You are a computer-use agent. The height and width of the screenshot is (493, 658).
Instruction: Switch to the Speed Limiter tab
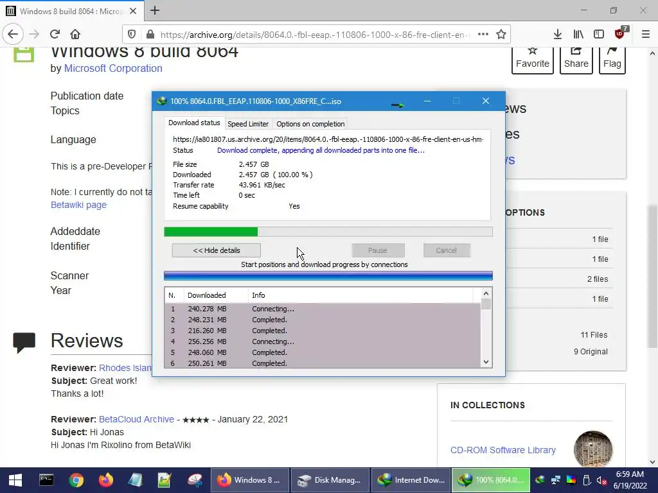click(x=248, y=124)
